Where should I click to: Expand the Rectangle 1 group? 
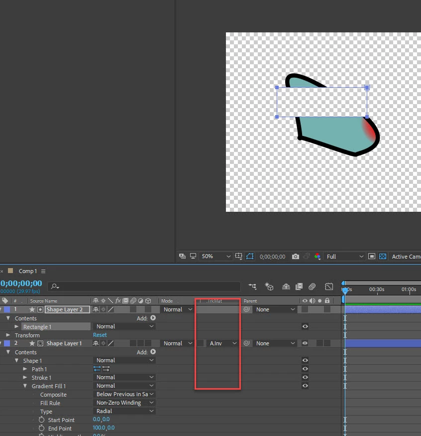(16, 326)
